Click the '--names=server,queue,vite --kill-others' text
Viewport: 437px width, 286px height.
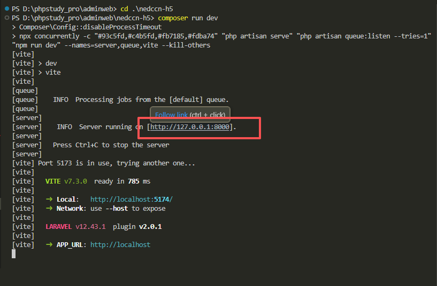pyautogui.click(x=137, y=45)
